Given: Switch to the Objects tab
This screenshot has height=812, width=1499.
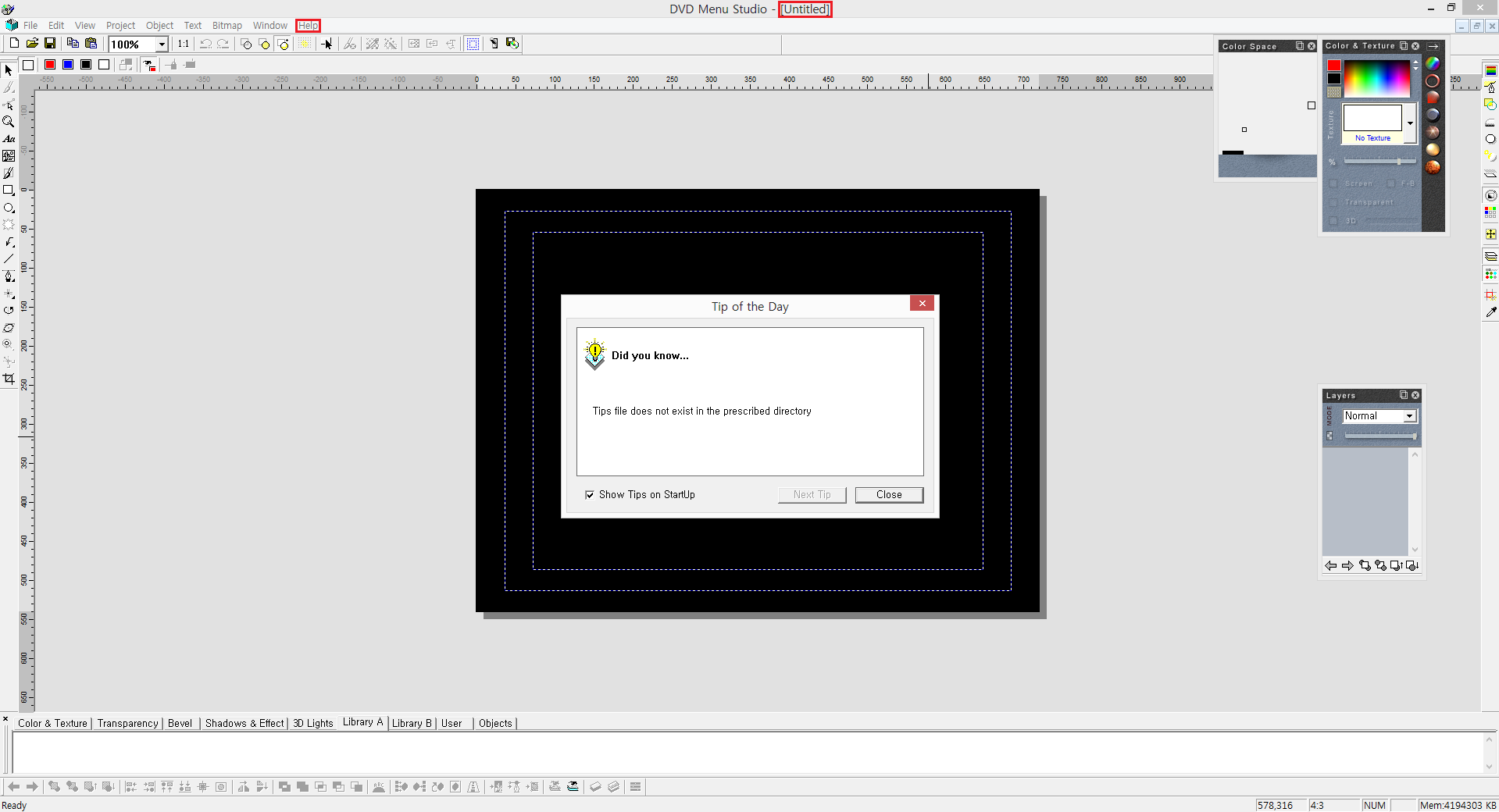Looking at the screenshot, I should [x=495, y=724].
